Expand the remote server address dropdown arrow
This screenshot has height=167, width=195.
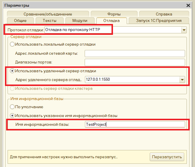[x=182, y=80]
